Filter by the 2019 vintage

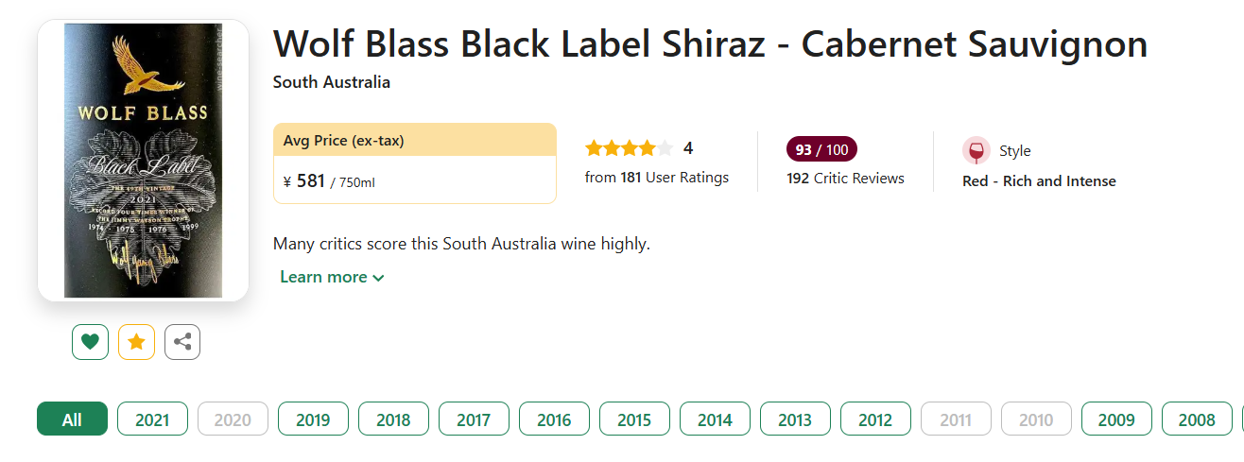click(x=313, y=419)
